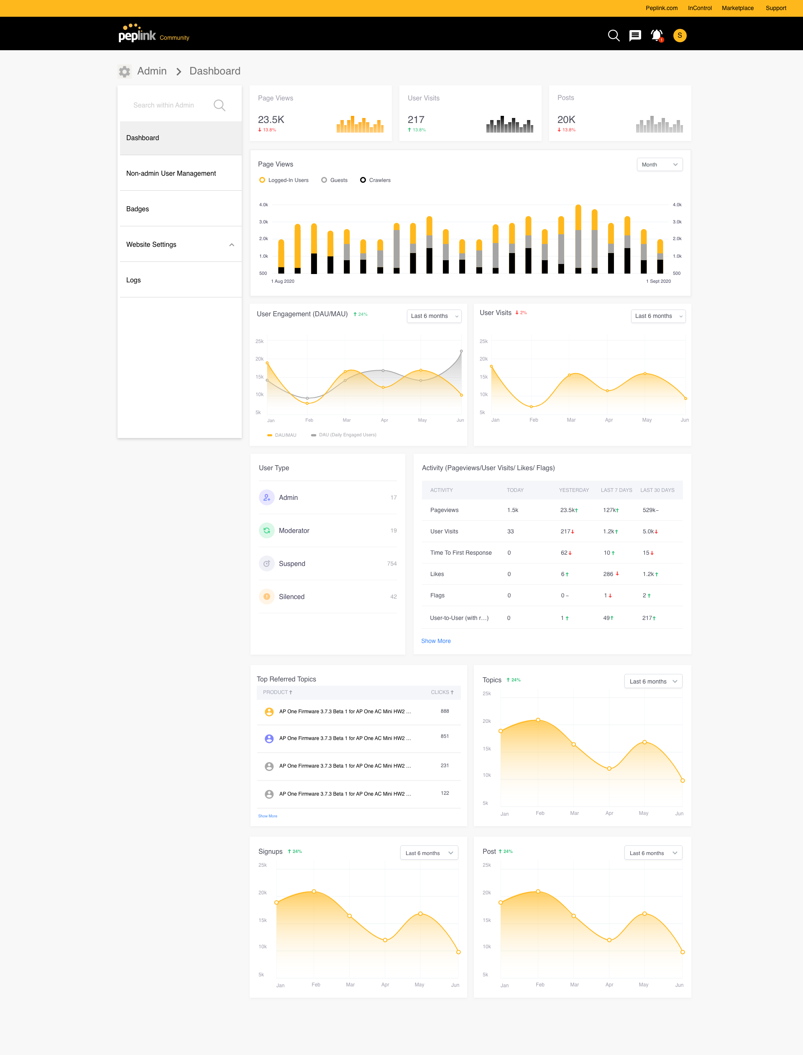Open the Badges sidebar item
The height and width of the screenshot is (1055, 803).
click(x=138, y=209)
